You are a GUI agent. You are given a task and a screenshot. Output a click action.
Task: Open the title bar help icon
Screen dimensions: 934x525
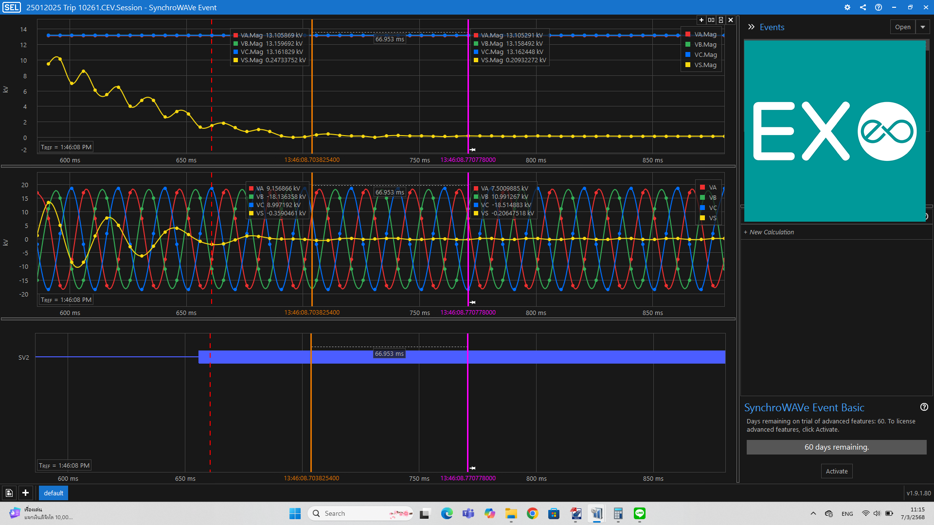point(879,7)
